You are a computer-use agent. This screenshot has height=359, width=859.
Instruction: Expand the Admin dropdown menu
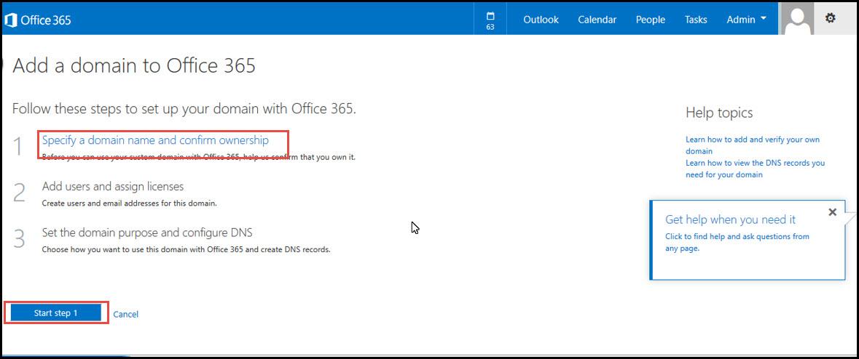pos(747,20)
